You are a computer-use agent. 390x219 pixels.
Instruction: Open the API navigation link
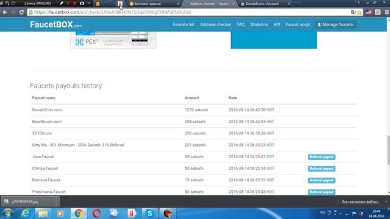[277, 24]
